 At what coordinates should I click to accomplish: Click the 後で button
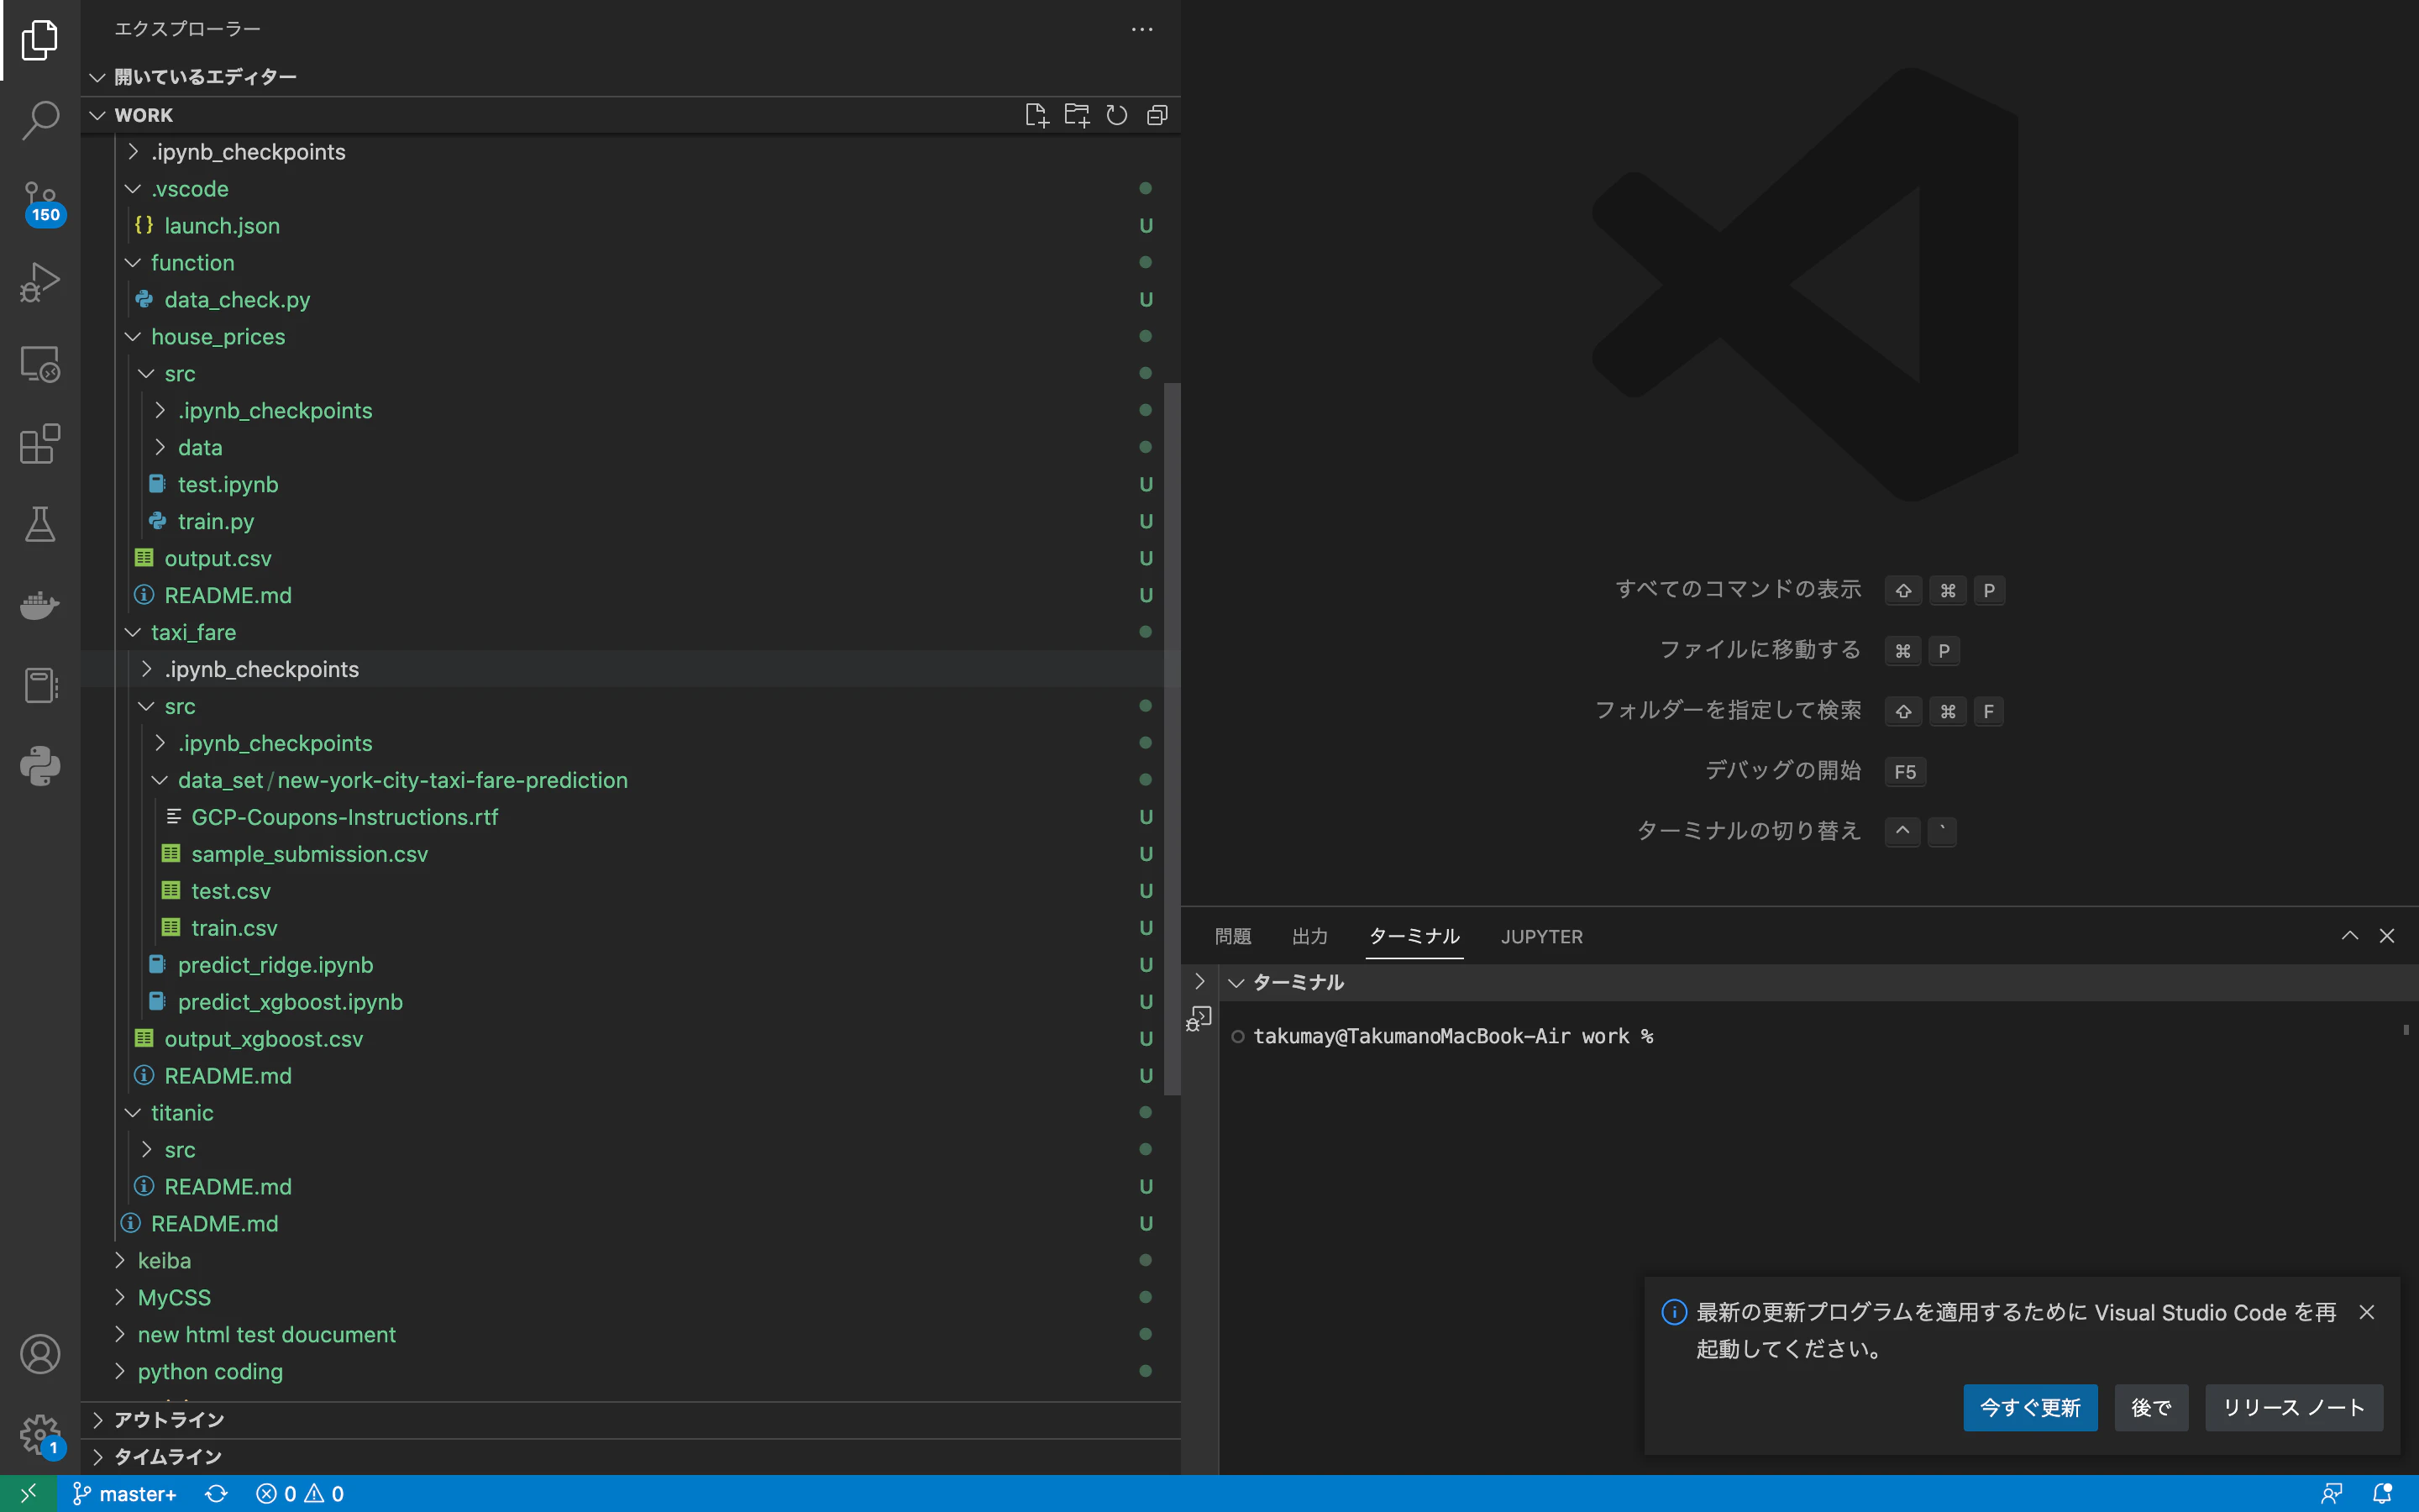[x=2150, y=1408]
